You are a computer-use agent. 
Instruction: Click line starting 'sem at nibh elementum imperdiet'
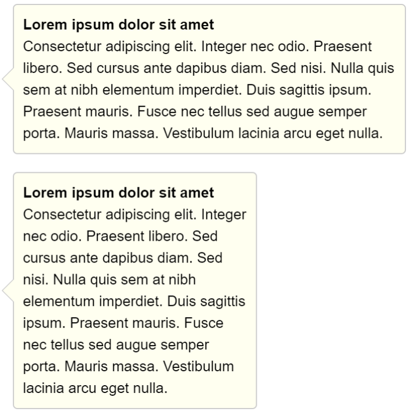tap(197, 90)
